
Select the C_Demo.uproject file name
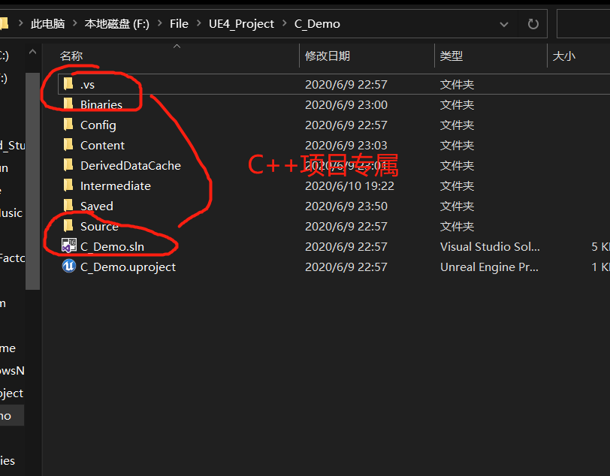(x=128, y=267)
